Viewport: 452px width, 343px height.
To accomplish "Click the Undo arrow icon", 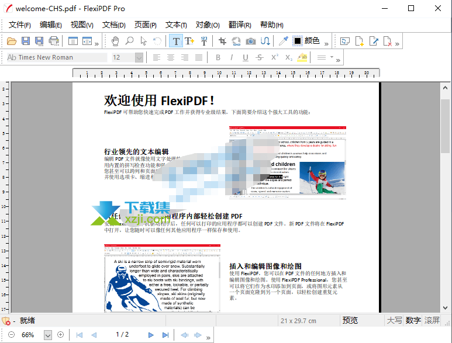I will [157, 41].
